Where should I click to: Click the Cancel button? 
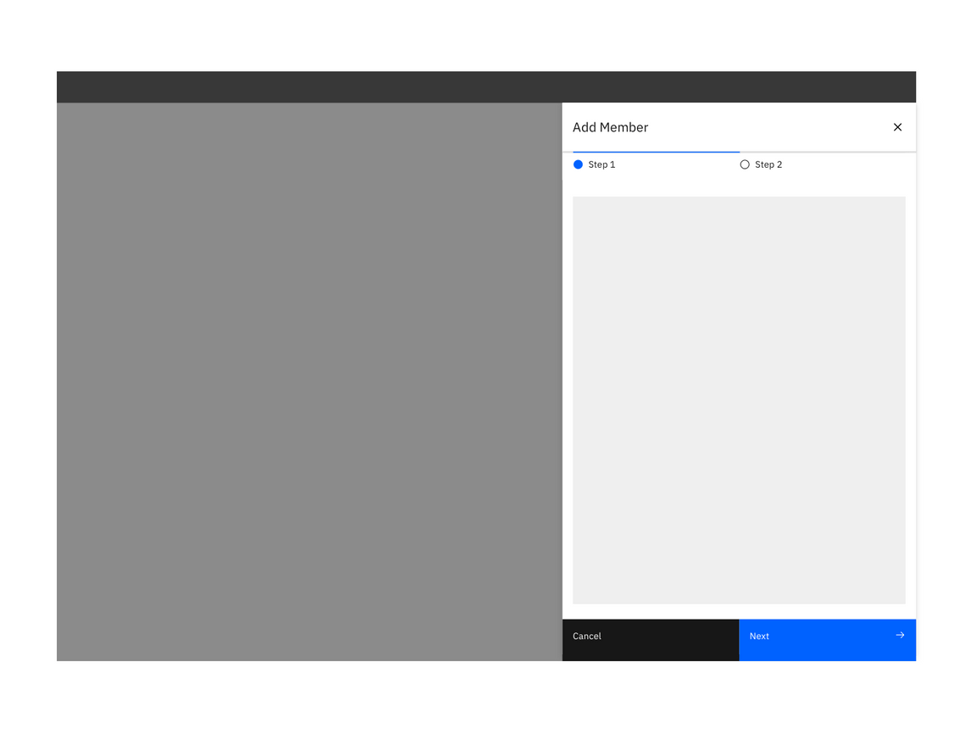coord(651,640)
